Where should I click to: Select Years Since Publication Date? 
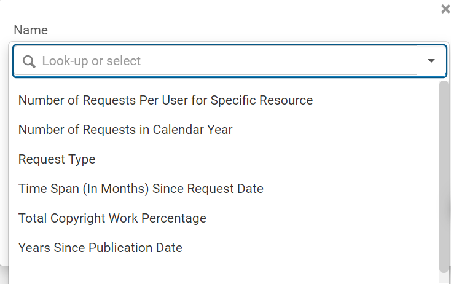pos(100,248)
